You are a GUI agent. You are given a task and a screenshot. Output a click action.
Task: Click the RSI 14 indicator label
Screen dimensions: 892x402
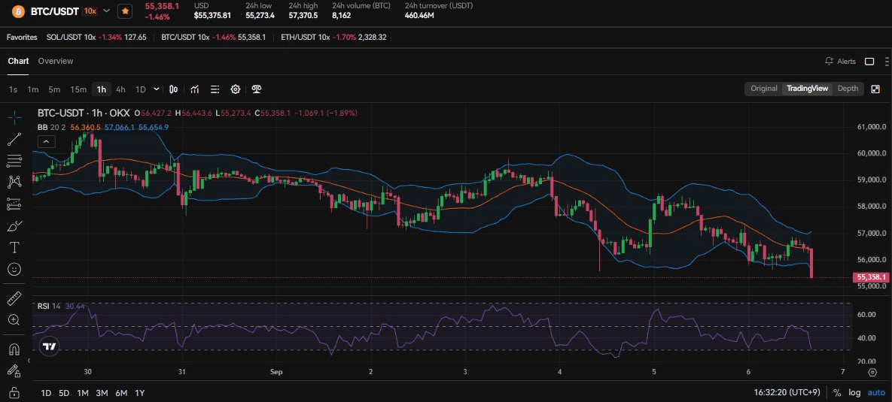point(49,306)
